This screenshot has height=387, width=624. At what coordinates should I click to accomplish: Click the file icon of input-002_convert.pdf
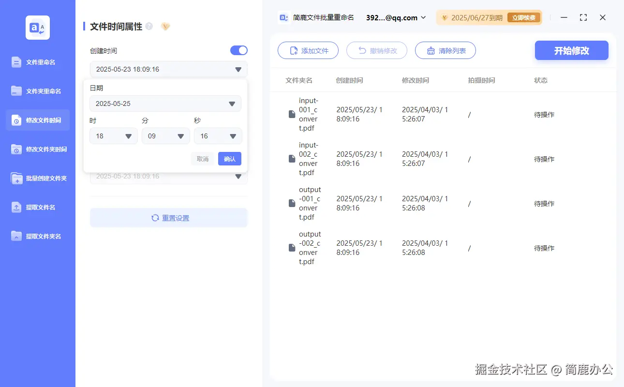292,159
